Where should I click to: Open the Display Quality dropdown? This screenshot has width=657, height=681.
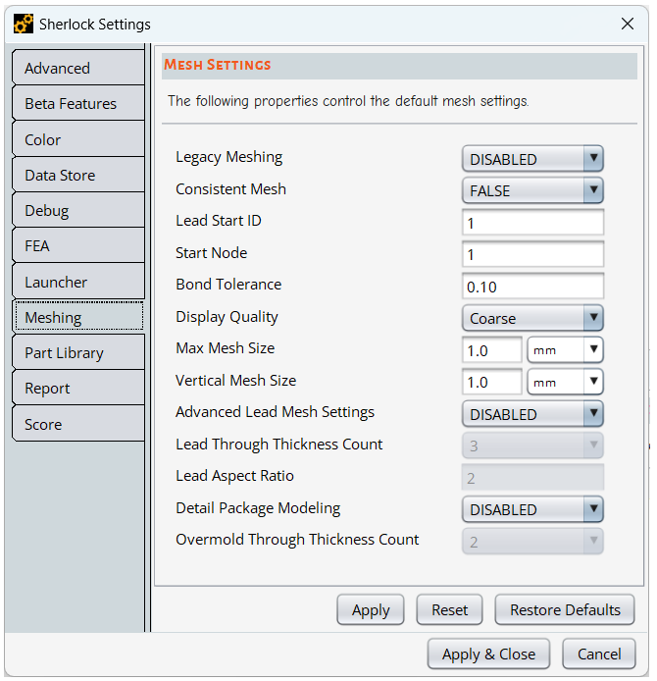pyautogui.click(x=532, y=318)
